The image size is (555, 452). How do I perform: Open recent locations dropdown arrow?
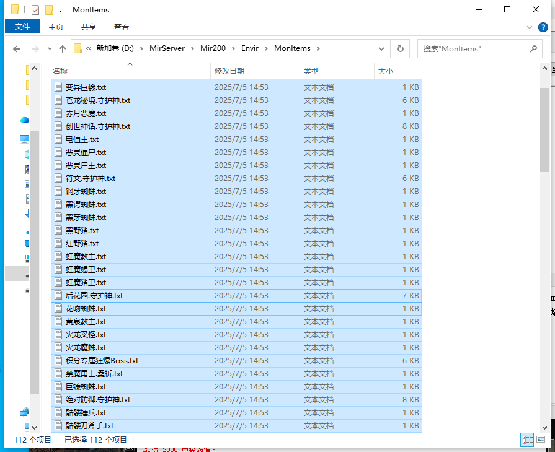(x=50, y=49)
